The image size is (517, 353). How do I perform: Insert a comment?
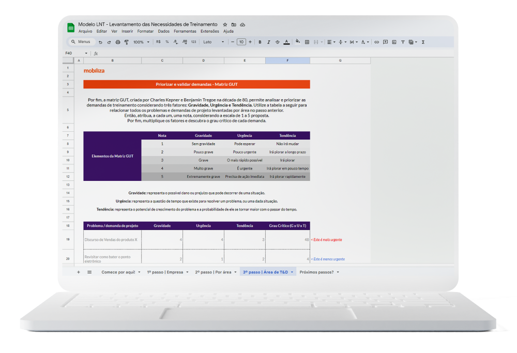tap(386, 42)
